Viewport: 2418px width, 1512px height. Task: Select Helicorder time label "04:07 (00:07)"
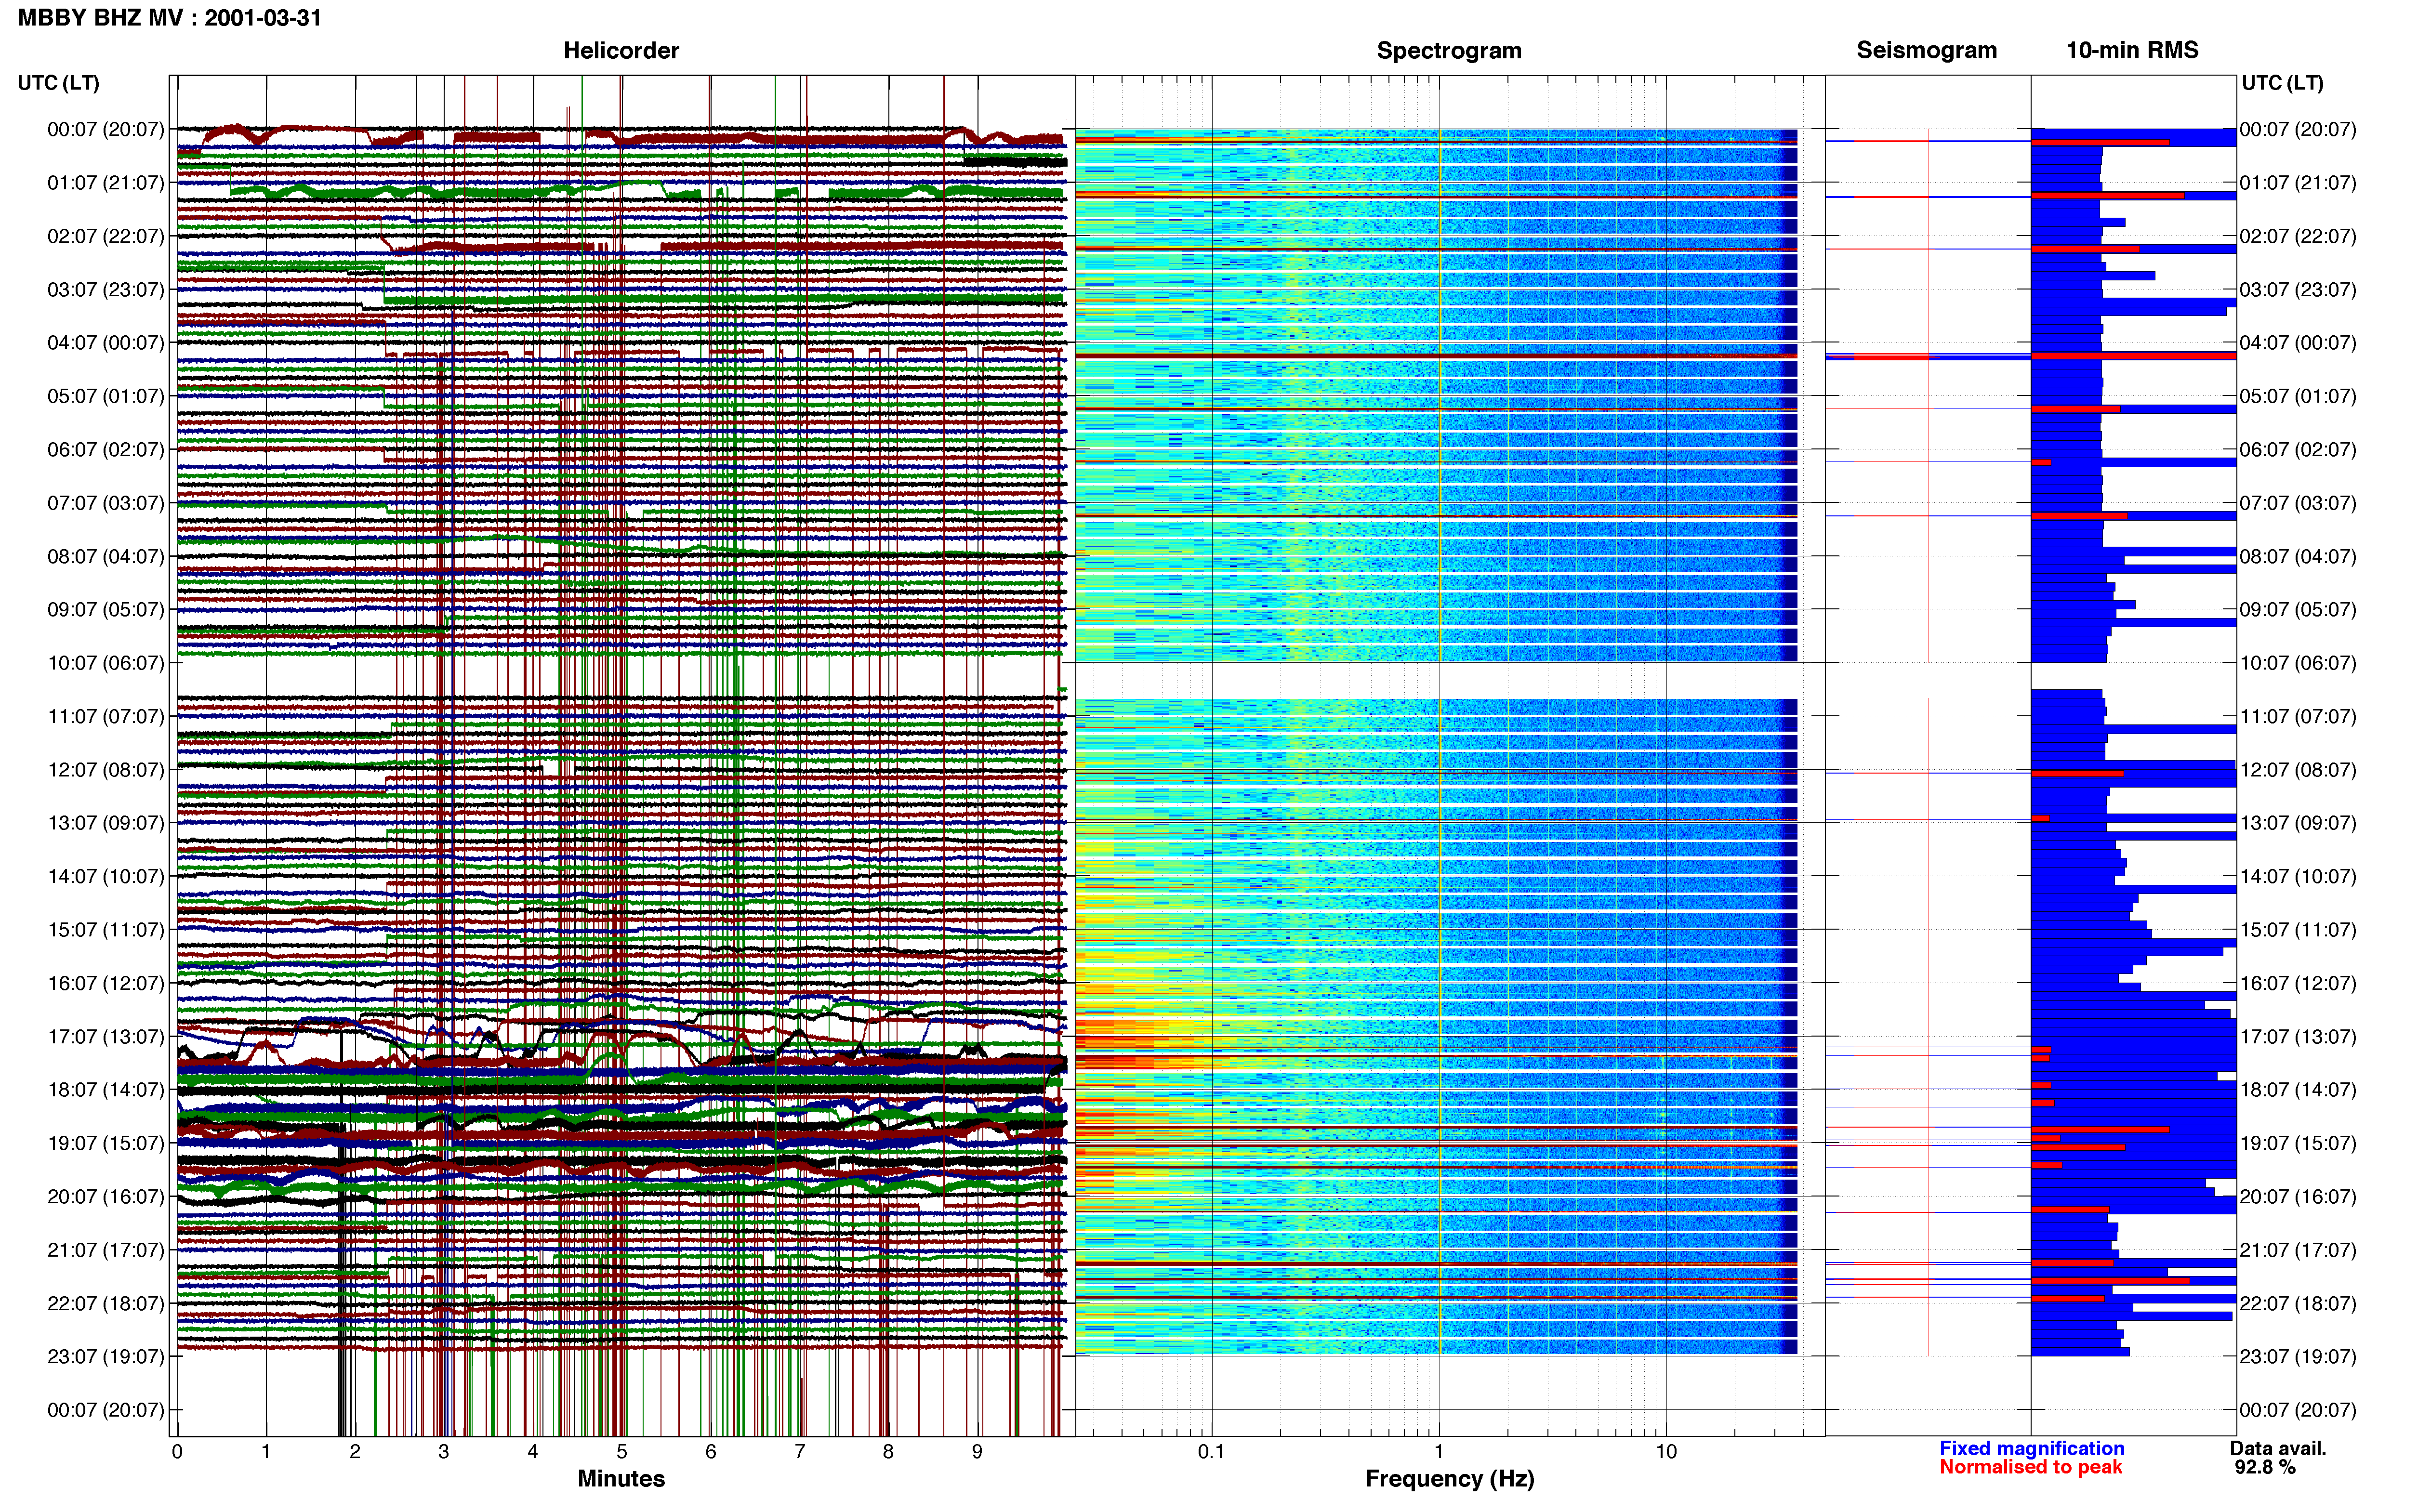pos(106,343)
